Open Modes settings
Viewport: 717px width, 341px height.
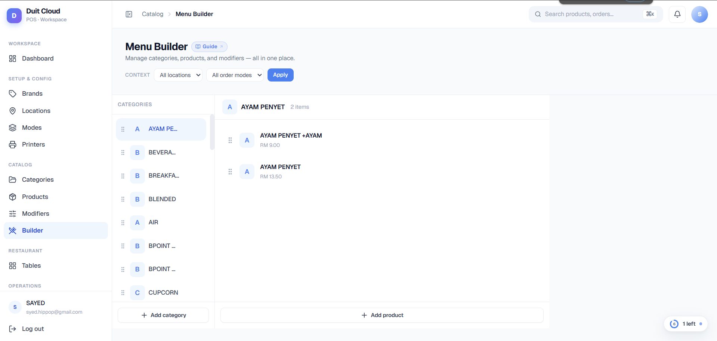click(x=56, y=128)
